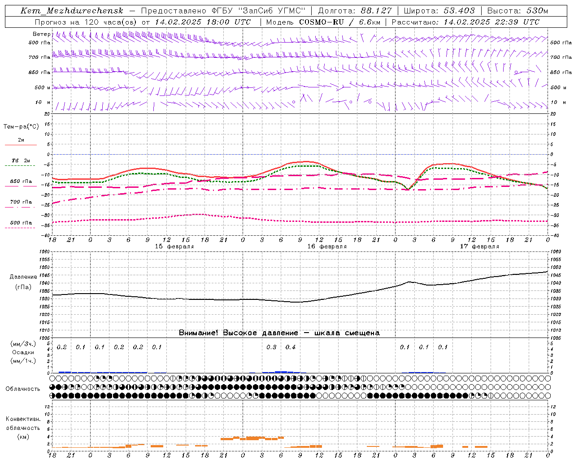Click the computed time Рассчитано 22:39 UTC
Image resolution: width=574 pixels, height=459 pixels.
(x=465, y=22)
